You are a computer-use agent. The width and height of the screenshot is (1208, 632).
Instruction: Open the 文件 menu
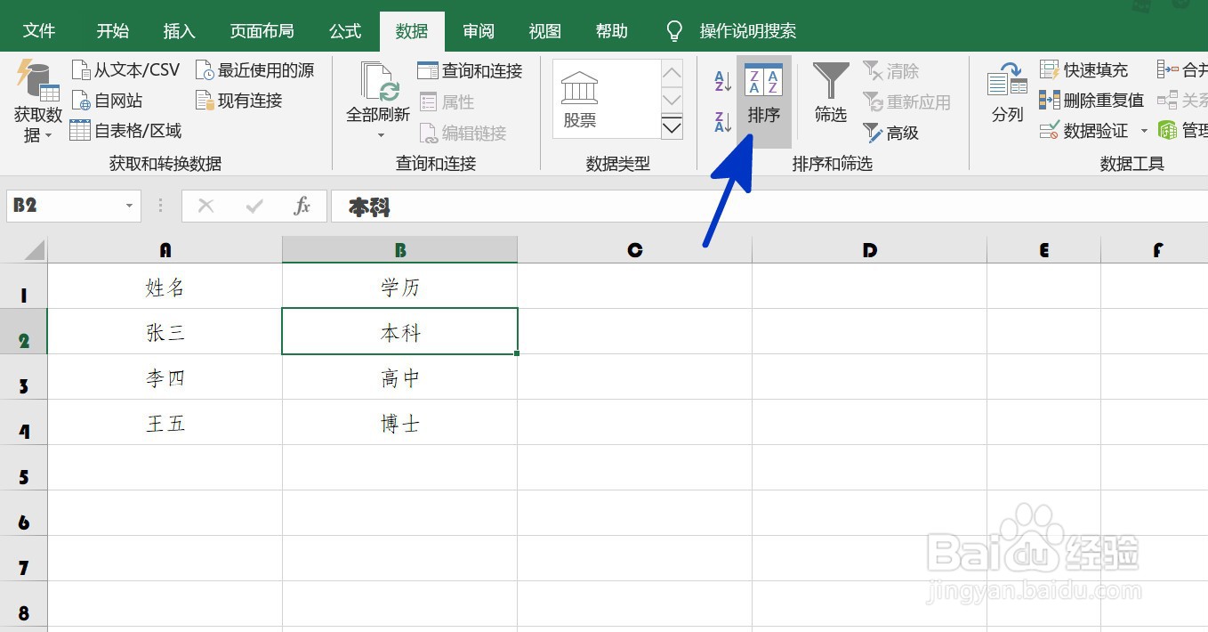pyautogui.click(x=39, y=29)
